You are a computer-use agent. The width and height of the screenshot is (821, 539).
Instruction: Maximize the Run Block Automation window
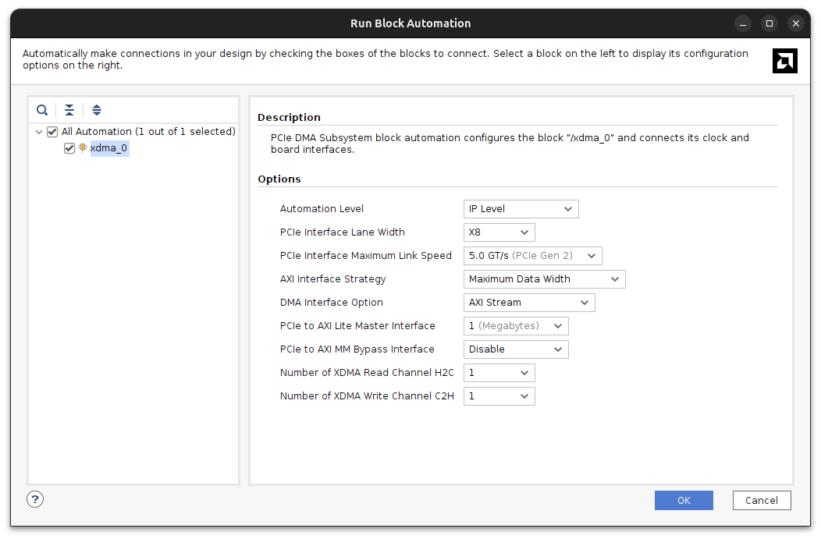pyautogui.click(x=769, y=23)
